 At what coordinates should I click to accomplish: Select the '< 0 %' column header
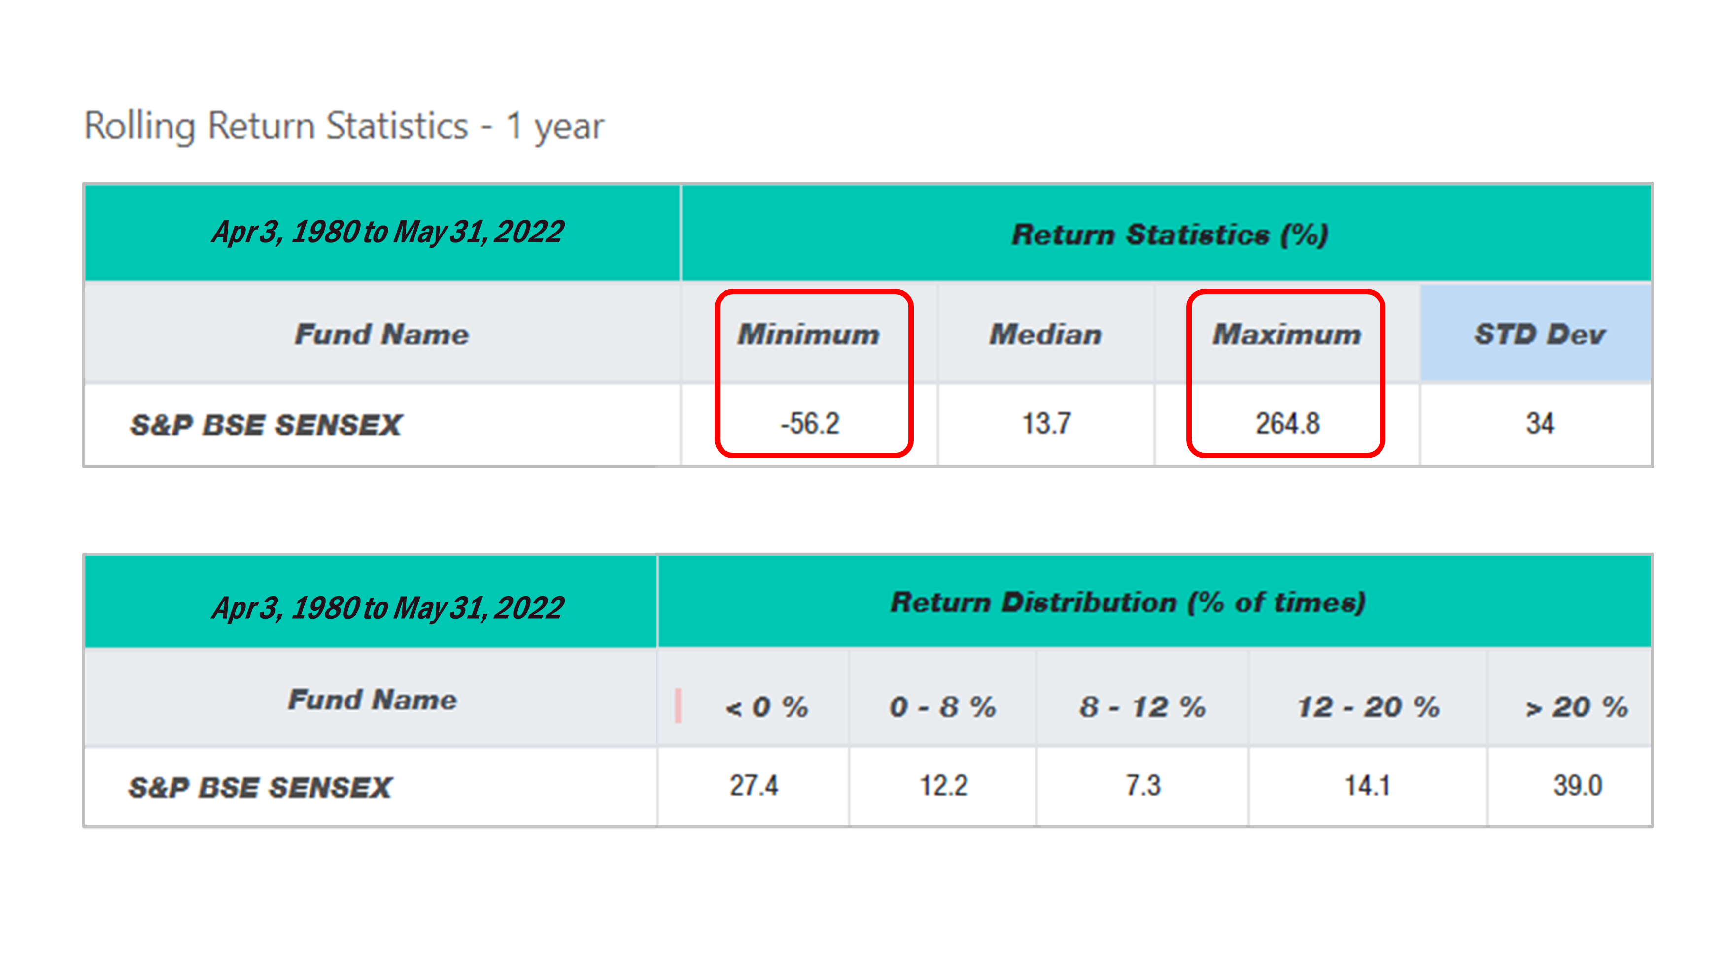[x=767, y=707]
